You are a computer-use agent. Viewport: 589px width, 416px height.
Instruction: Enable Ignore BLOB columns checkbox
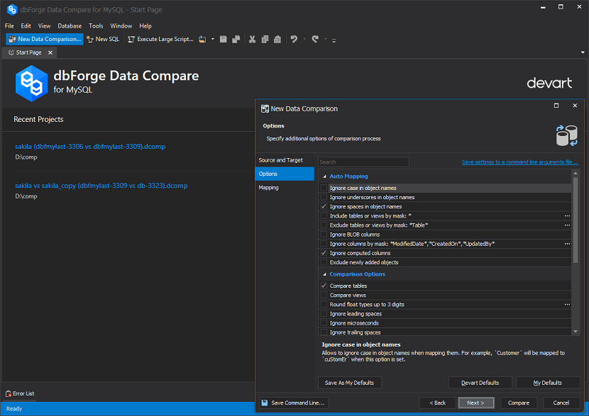click(x=324, y=235)
